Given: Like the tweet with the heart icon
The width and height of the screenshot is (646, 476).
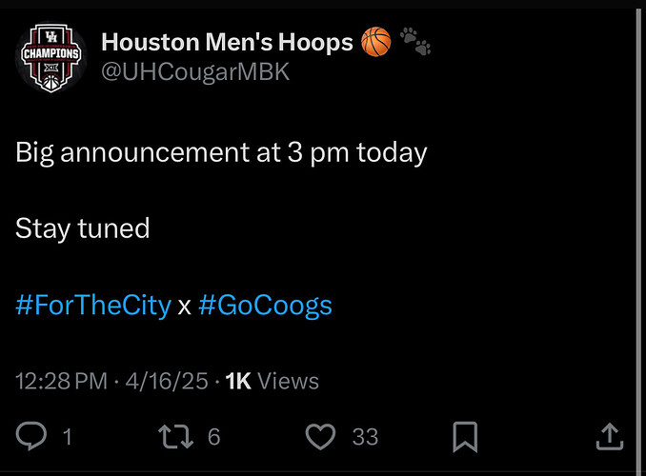Looking at the screenshot, I should (x=320, y=436).
